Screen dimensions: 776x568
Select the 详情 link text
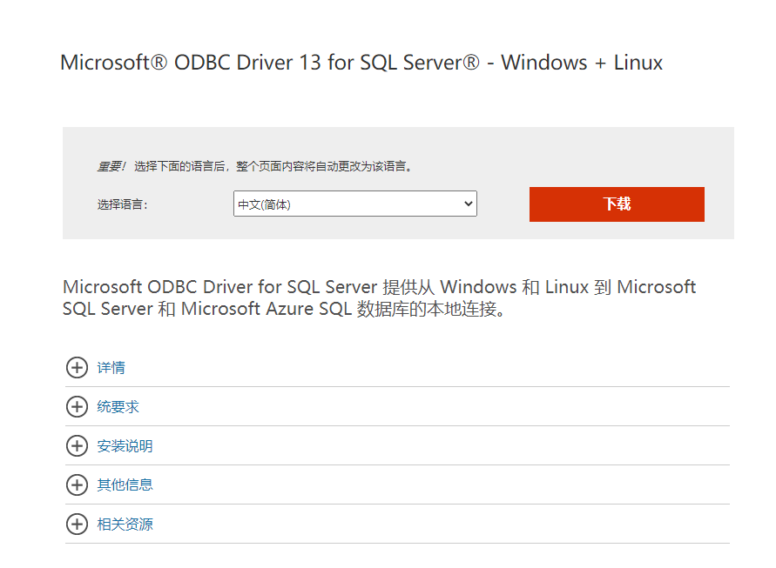111,367
